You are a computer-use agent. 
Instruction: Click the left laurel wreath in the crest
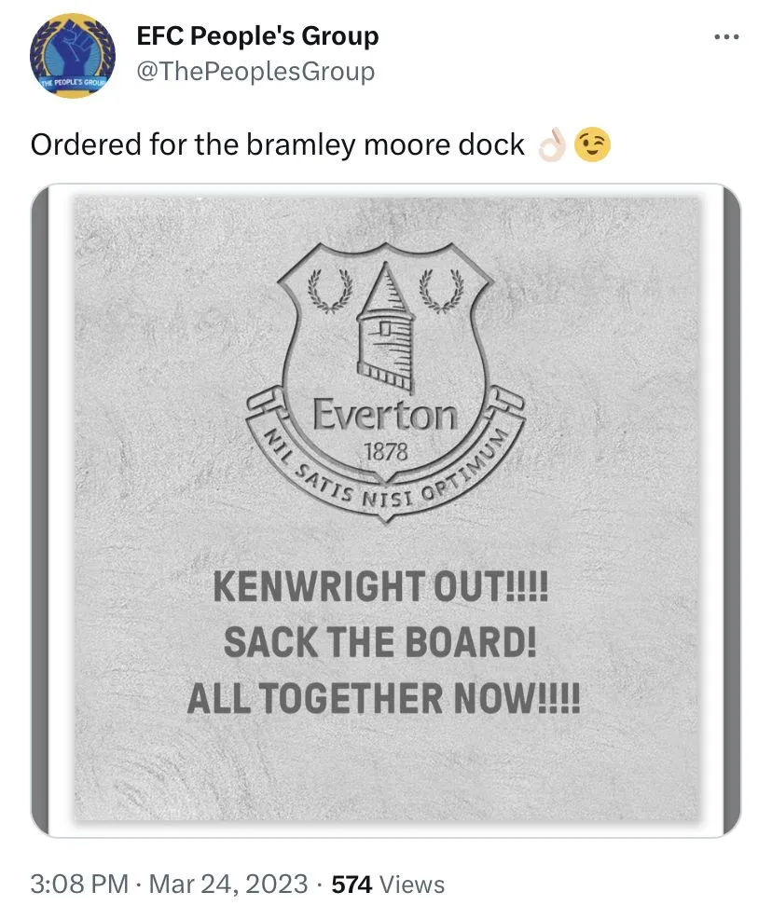[x=326, y=289]
